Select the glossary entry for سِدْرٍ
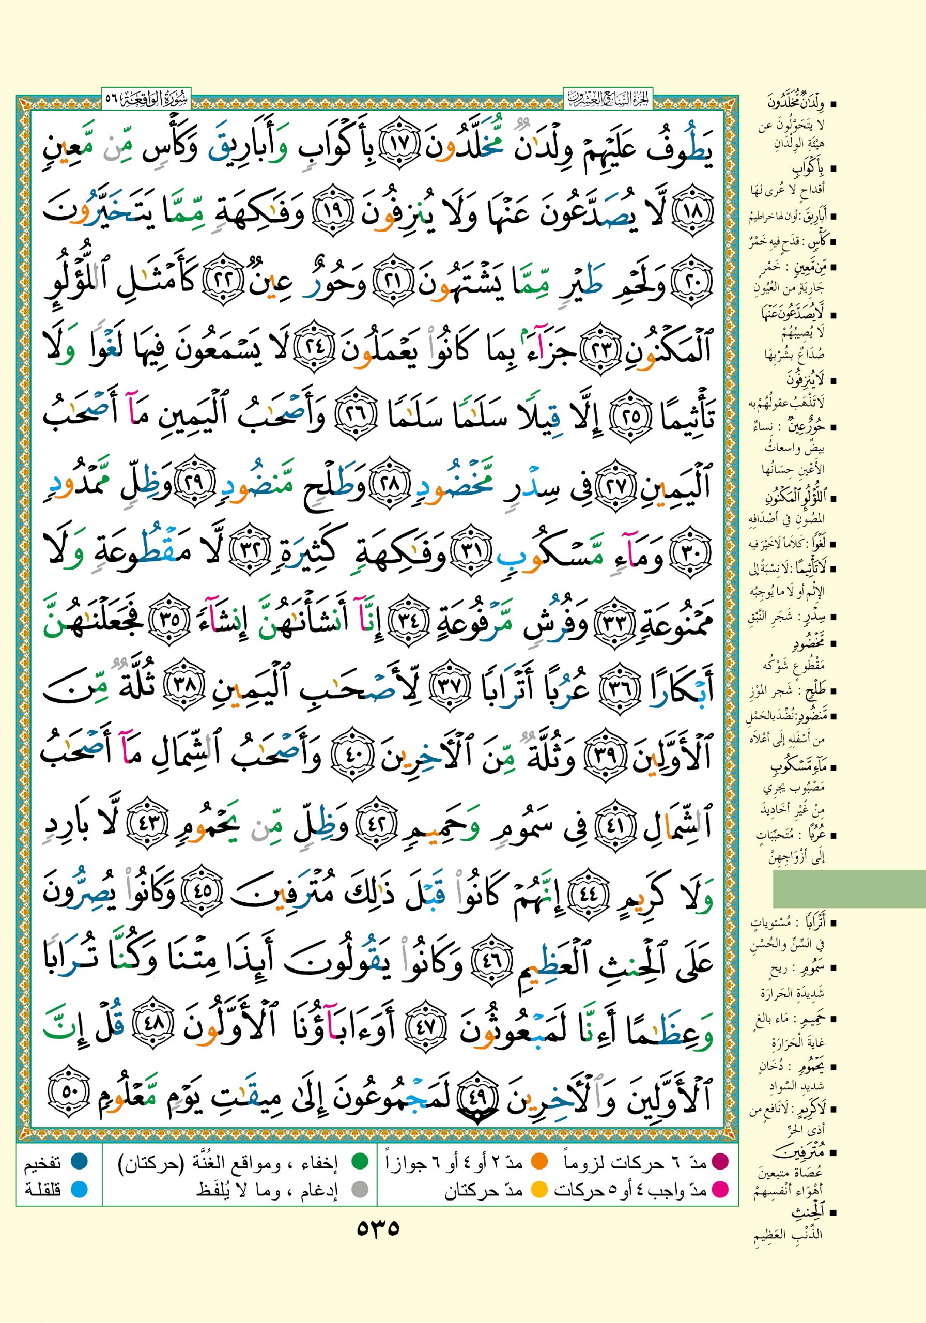Image resolution: width=926 pixels, height=1323 pixels. 792,617
